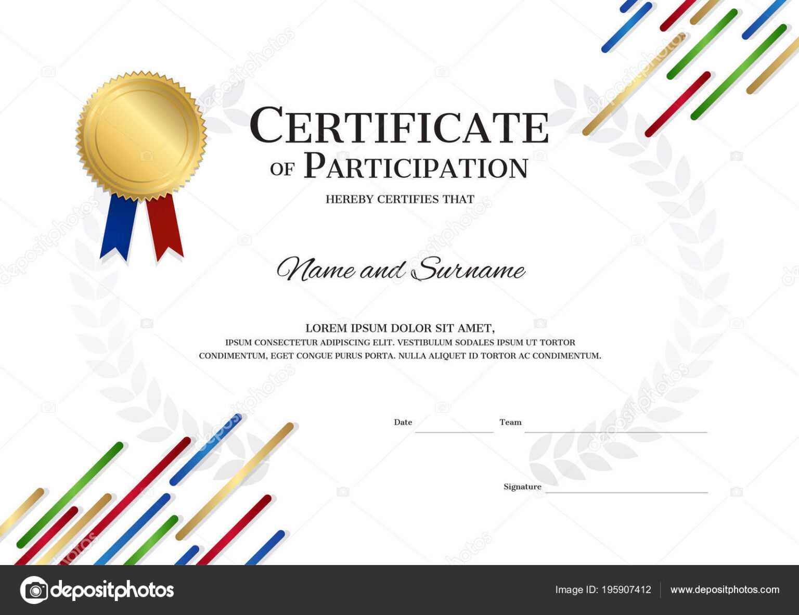This screenshot has height=615, width=799.
Task: Select the 'Name and Surname' script text
Action: (400, 270)
